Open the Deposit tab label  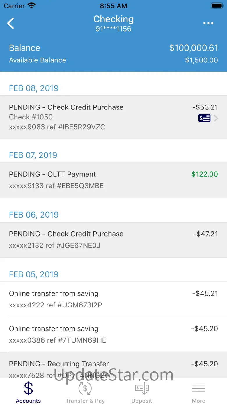tap(142, 401)
